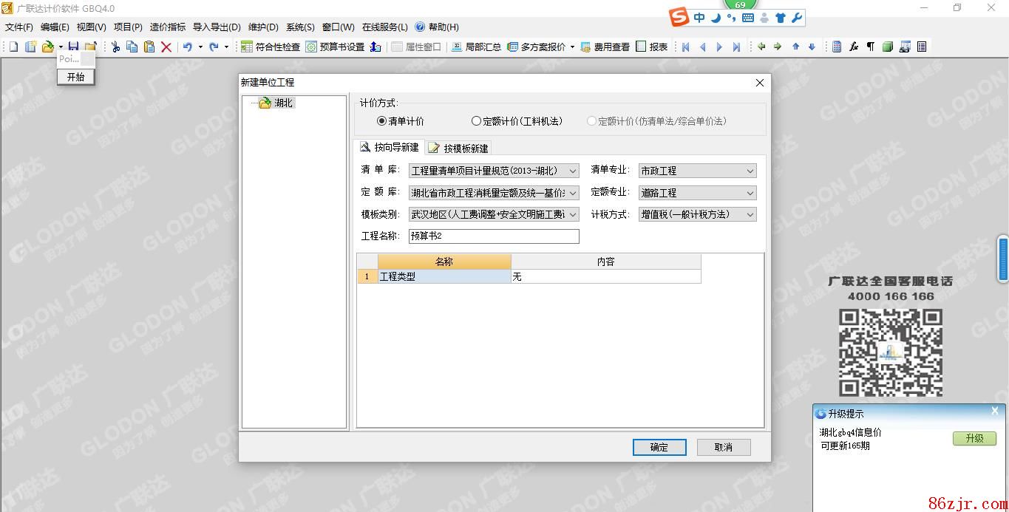Open the 导入导出(D) menu
The image size is (1009, 512).
217,27
